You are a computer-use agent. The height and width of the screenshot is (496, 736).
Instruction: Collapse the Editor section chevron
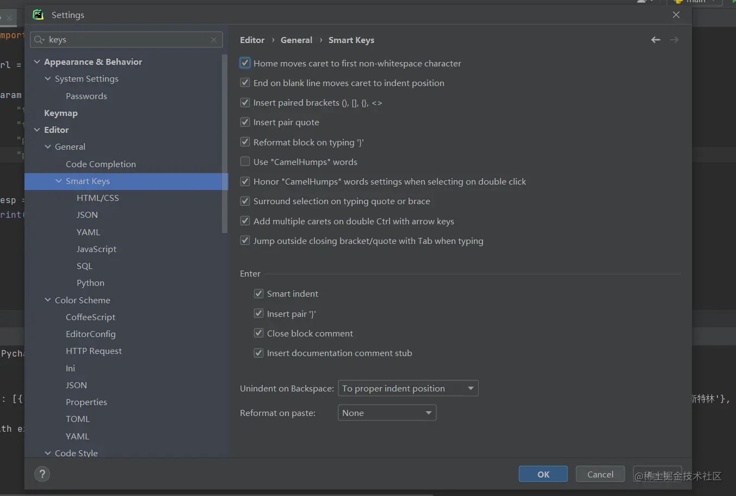click(x=37, y=130)
